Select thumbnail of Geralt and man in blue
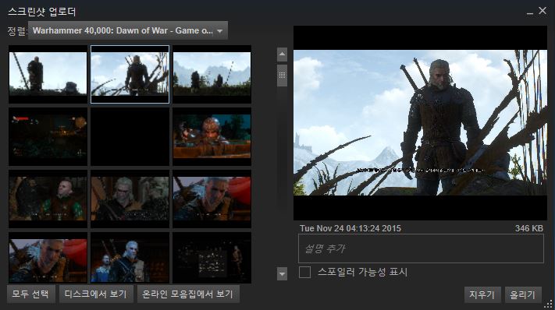 [130, 258]
